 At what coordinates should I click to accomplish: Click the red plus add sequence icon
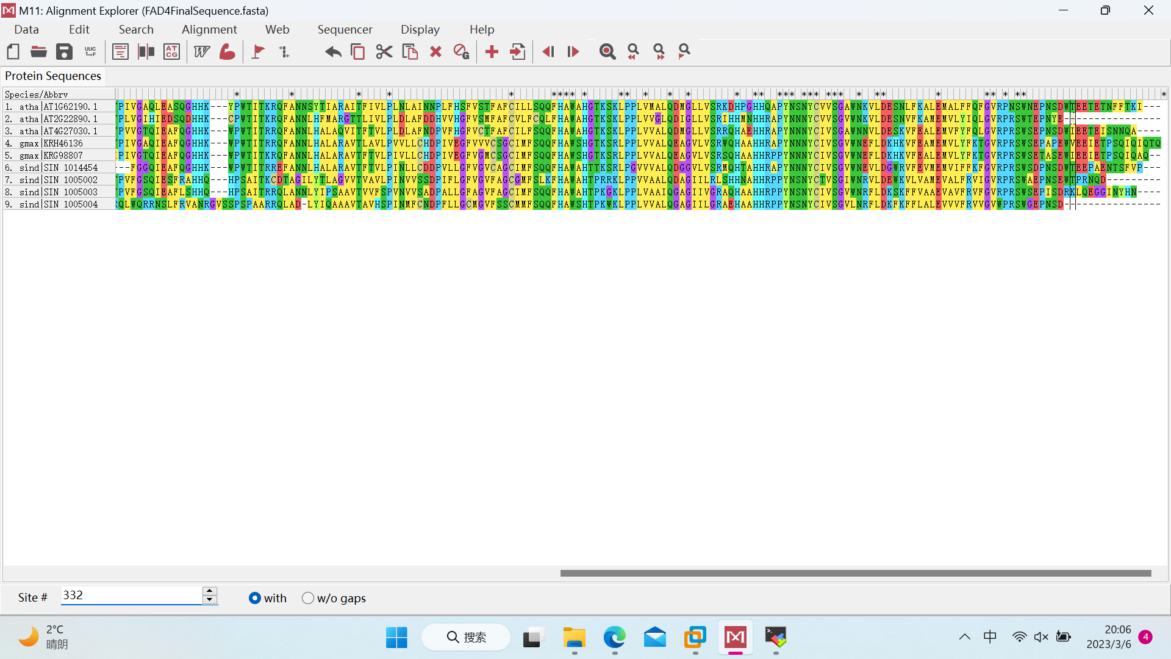[492, 52]
